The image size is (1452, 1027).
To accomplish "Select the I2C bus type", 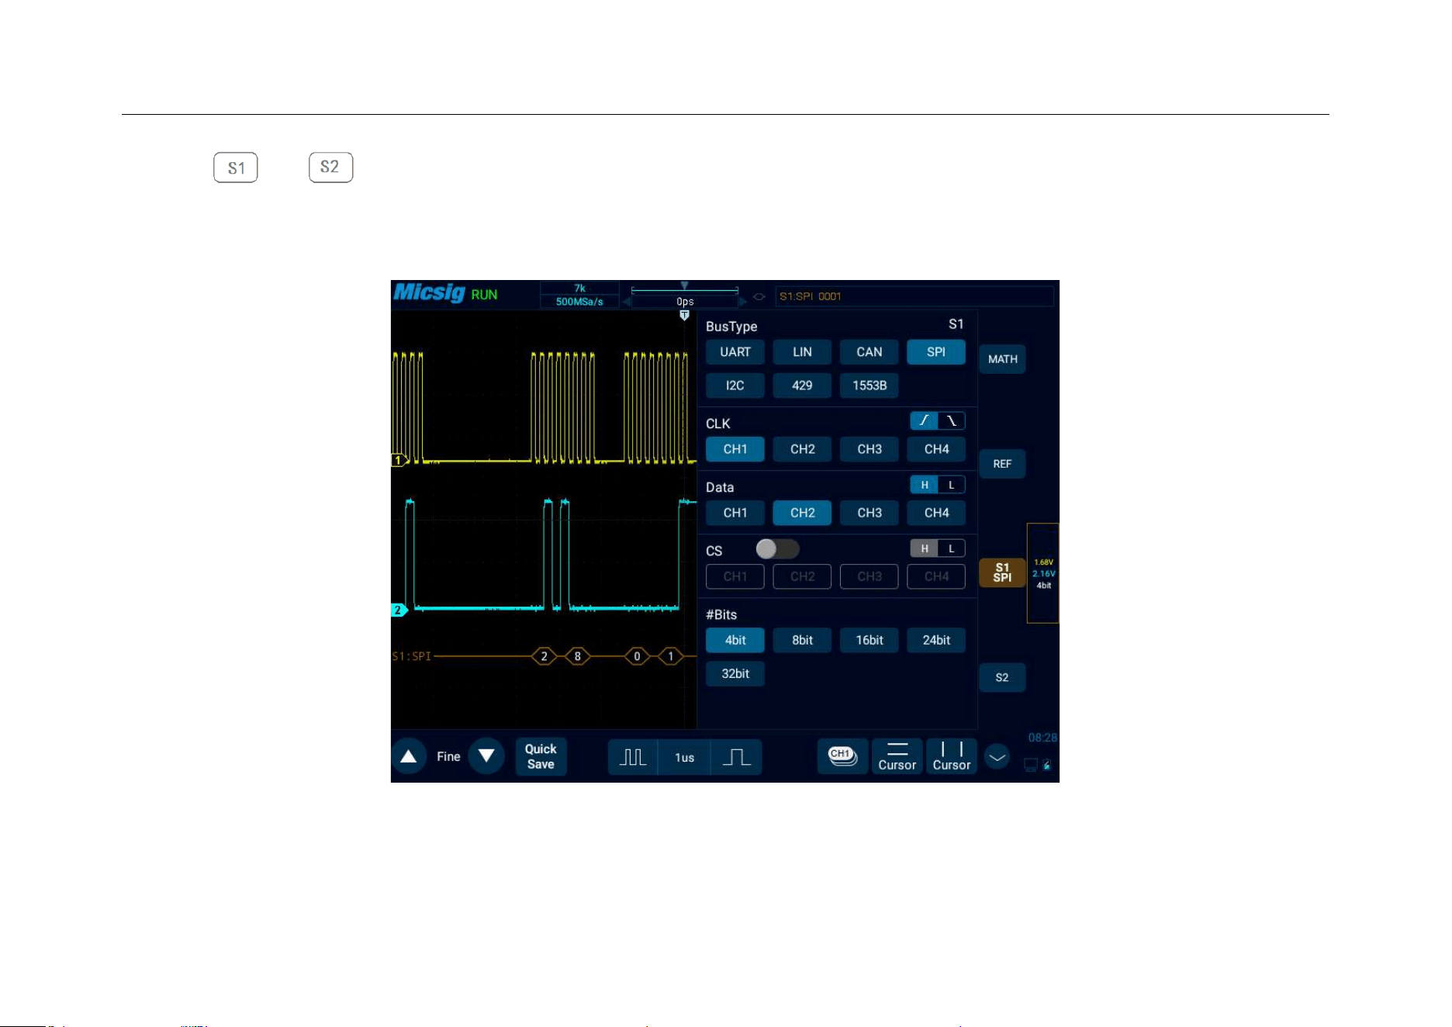I will [735, 386].
